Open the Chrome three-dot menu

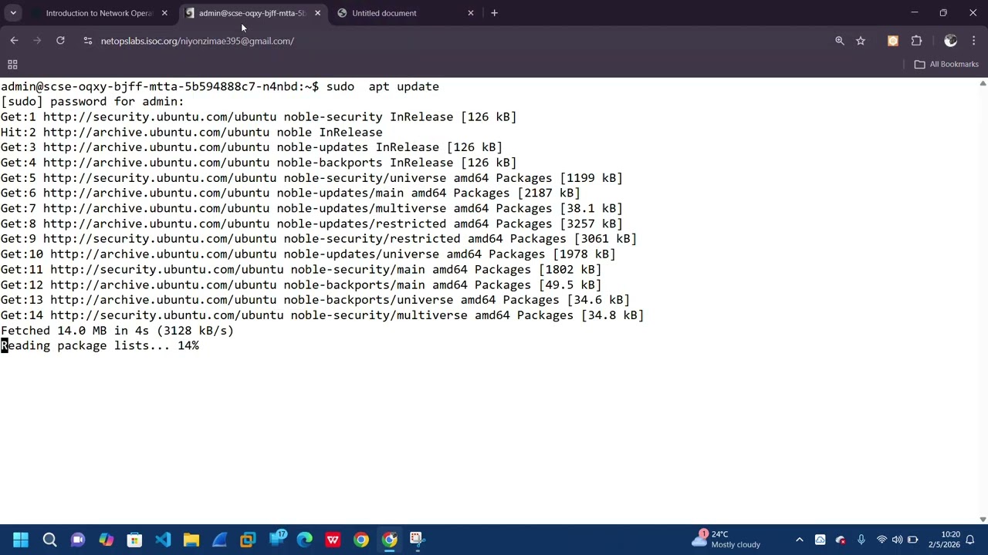tap(974, 41)
